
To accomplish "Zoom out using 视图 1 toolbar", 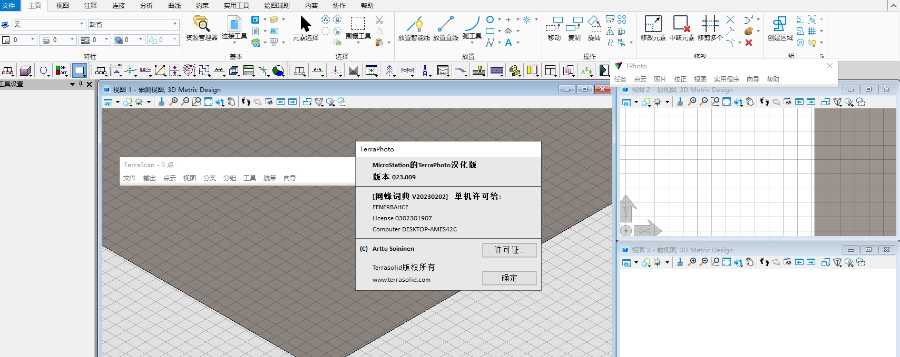I will [x=185, y=102].
